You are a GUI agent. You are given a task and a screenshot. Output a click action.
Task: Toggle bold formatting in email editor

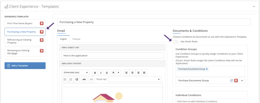pyautogui.click(x=95, y=73)
